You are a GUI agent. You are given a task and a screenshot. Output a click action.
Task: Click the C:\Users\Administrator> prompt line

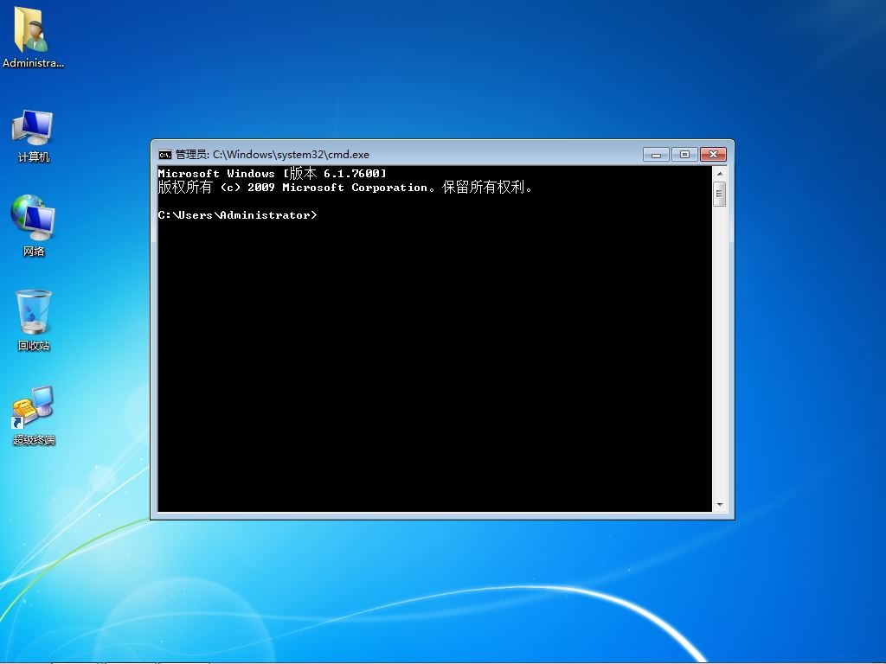point(237,215)
